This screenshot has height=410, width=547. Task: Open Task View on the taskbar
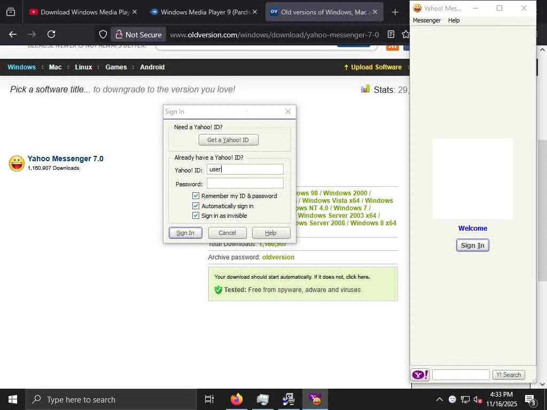(x=209, y=399)
